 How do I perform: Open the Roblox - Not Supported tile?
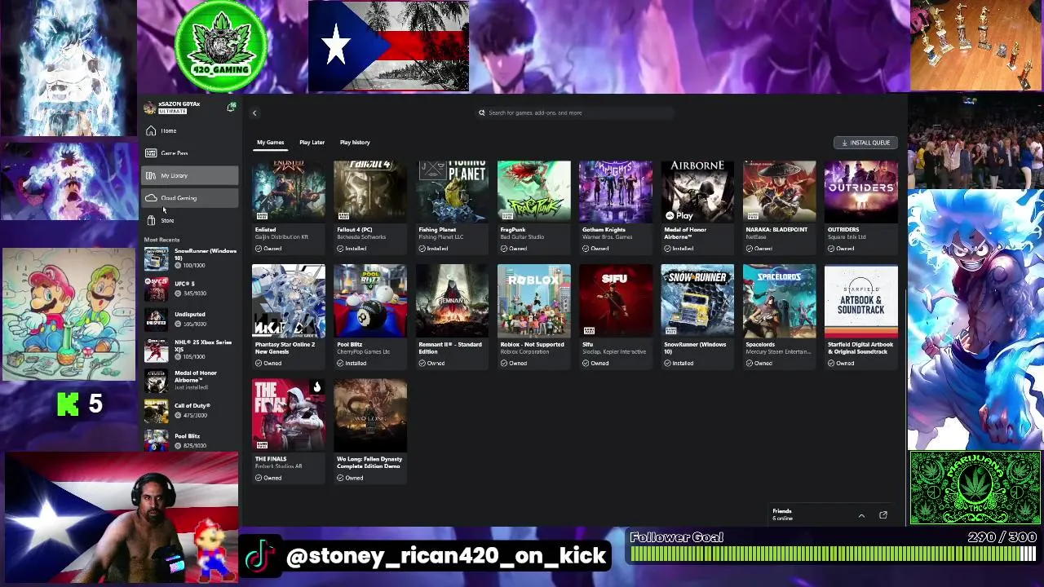tap(533, 316)
